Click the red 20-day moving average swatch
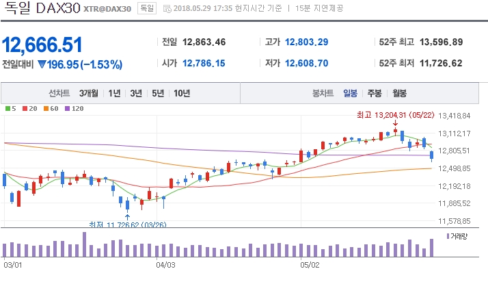 24,109
